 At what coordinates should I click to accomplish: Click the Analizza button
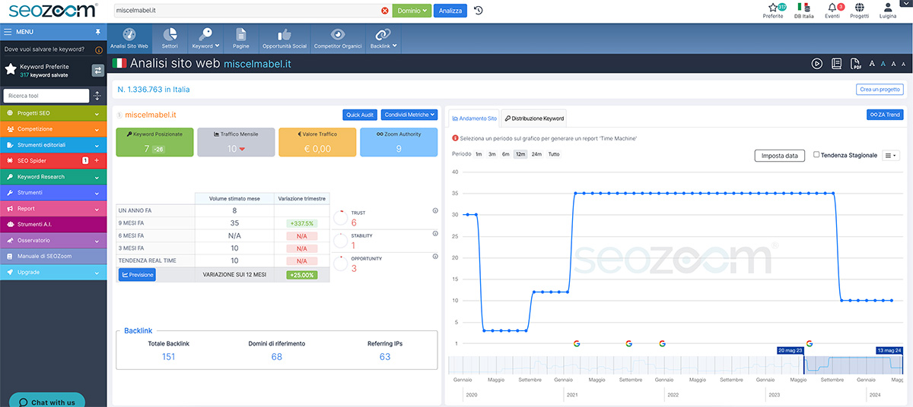[x=450, y=11]
